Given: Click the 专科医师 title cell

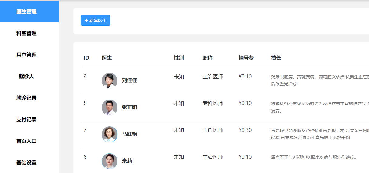Looking at the screenshot, I should pos(213,103).
